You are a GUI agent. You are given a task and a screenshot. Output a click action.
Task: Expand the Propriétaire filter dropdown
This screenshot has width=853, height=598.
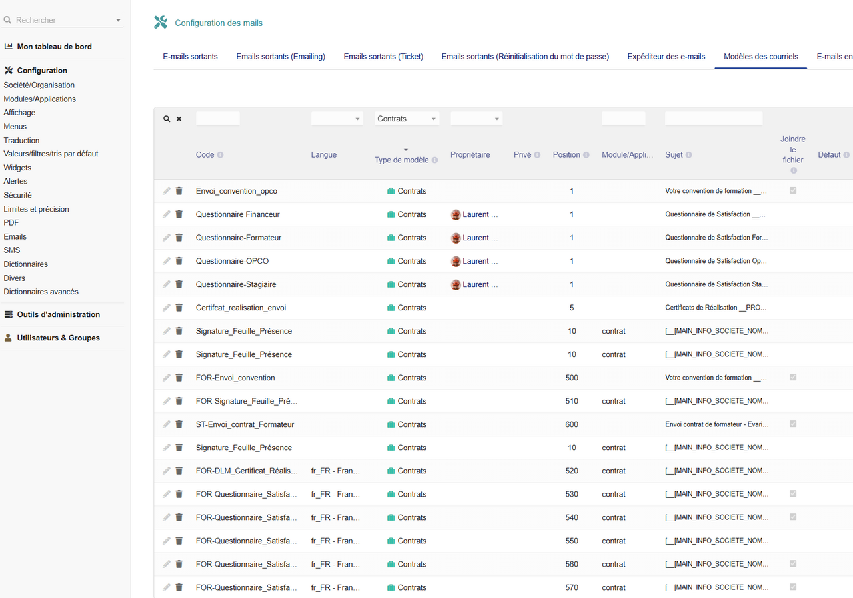coord(476,119)
